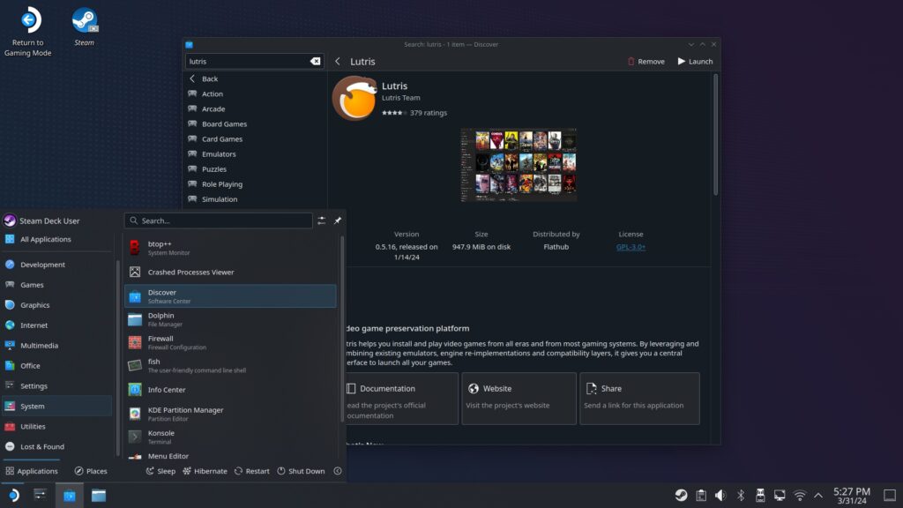Open Firewall Configuration
This screenshot has height=508, width=903.
coord(230,342)
